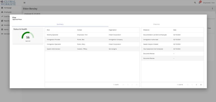This screenshot has width=216, height=102.
Task: Click the Reports sidebar icon
Action: pos(2,21)
